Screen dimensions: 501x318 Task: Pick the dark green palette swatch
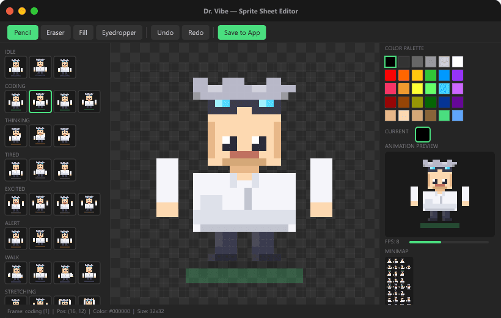pyautogui.click(x=431, y=102)
